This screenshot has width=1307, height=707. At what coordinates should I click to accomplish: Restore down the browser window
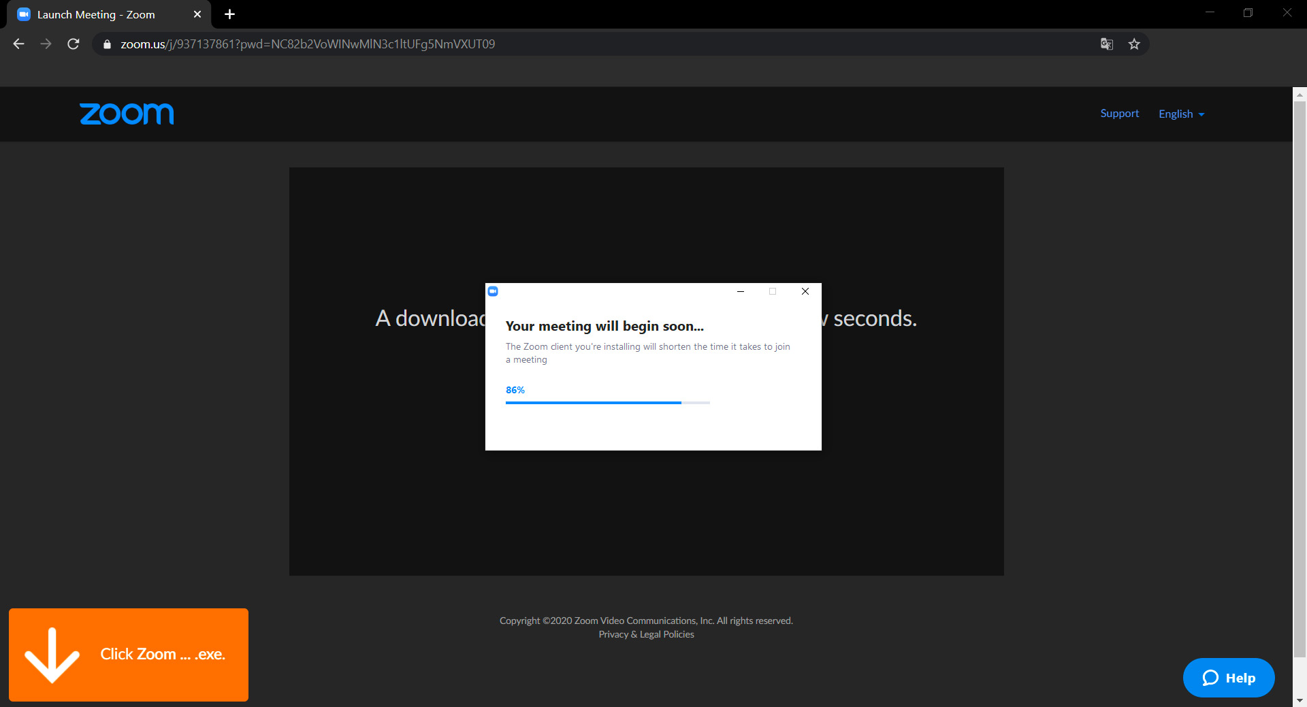point(1248,13)
